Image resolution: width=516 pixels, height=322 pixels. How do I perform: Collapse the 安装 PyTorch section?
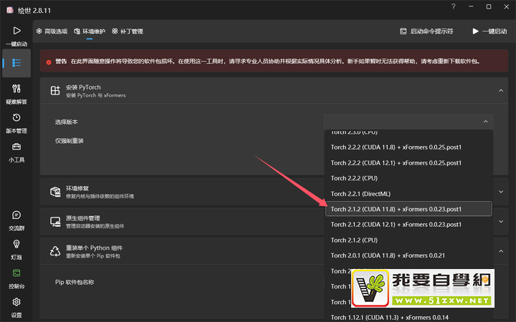[x=500, y=91]
